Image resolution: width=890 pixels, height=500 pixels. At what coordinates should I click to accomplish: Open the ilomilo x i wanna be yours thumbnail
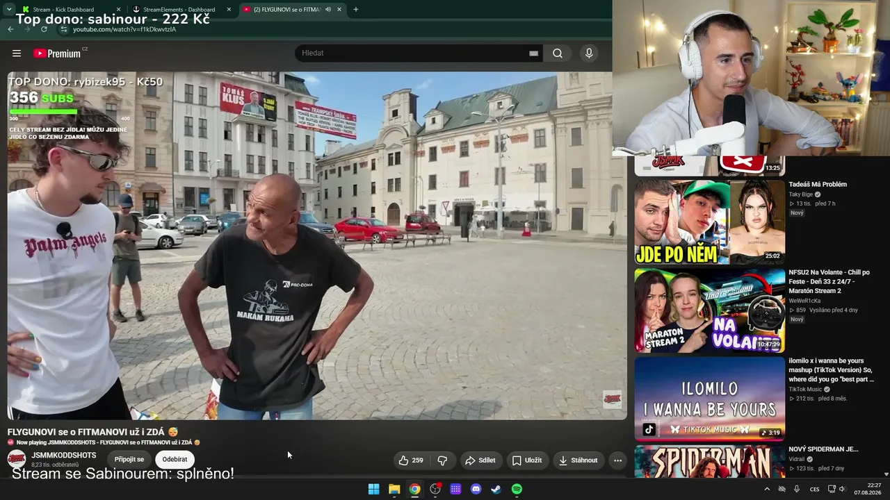709,399
